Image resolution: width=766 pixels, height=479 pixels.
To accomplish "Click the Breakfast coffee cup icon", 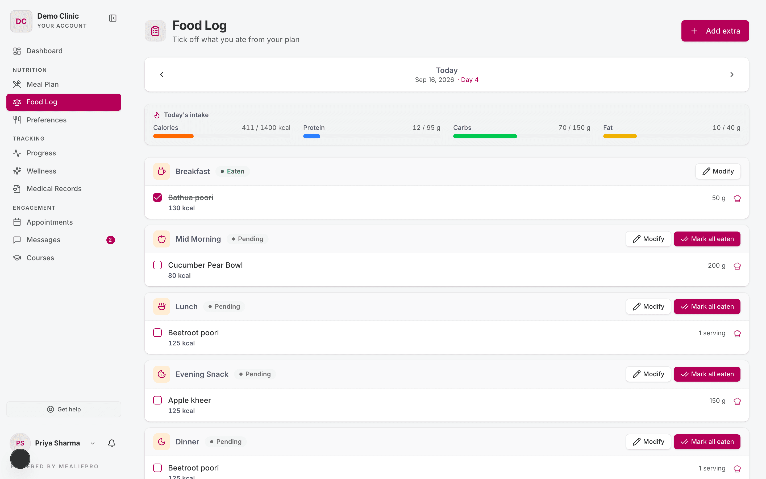I will point(162,171).
